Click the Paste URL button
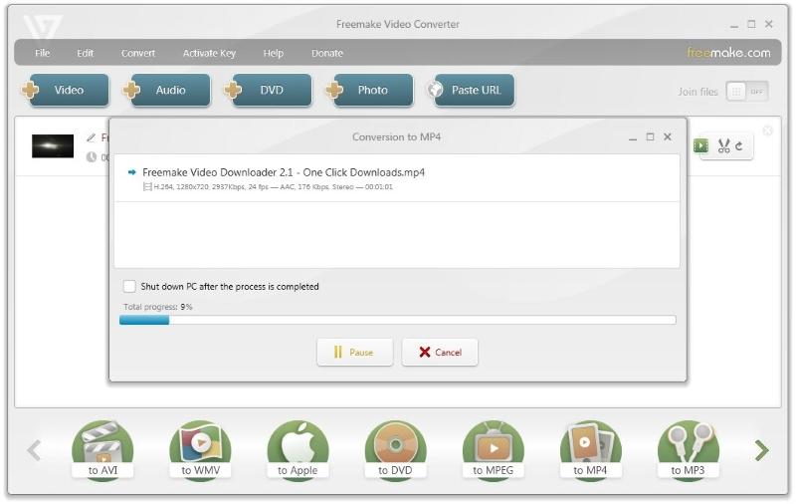Image resolution: width=796 pixels, height=504 pixels. pyautogui.click(x=471, y=90)
